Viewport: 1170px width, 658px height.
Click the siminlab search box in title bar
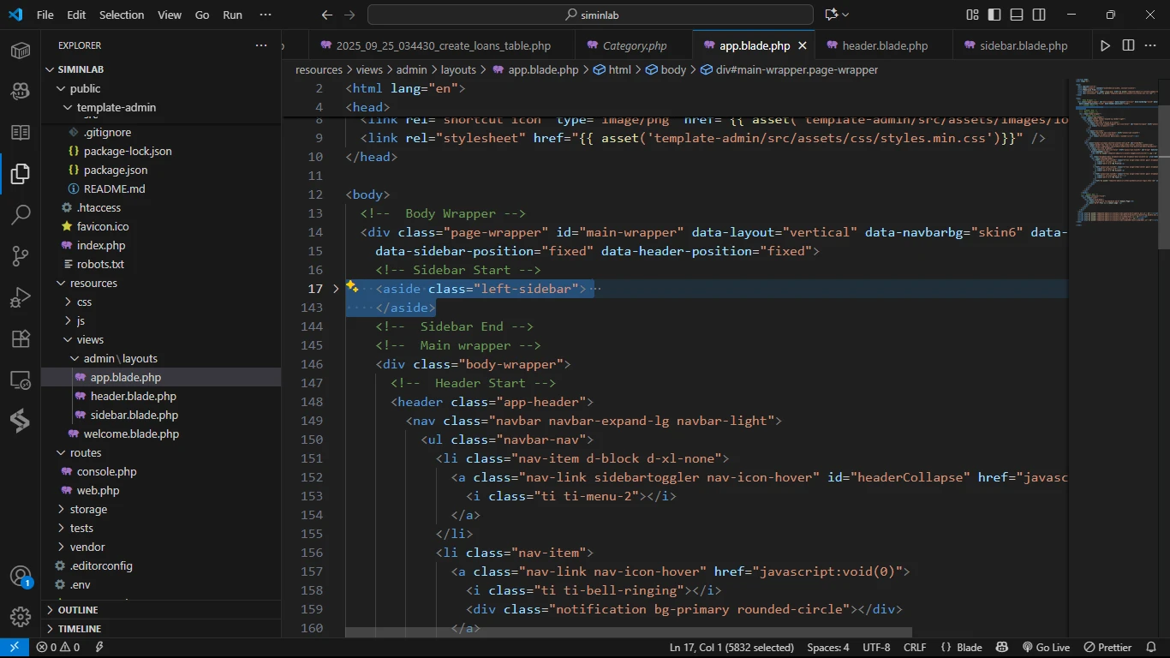(590, 15)
